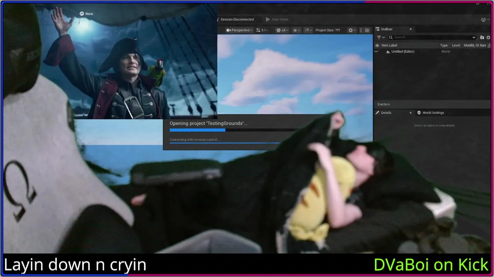Open the viewport Show eye dropdown
The image size is (494, 277).
296,30
